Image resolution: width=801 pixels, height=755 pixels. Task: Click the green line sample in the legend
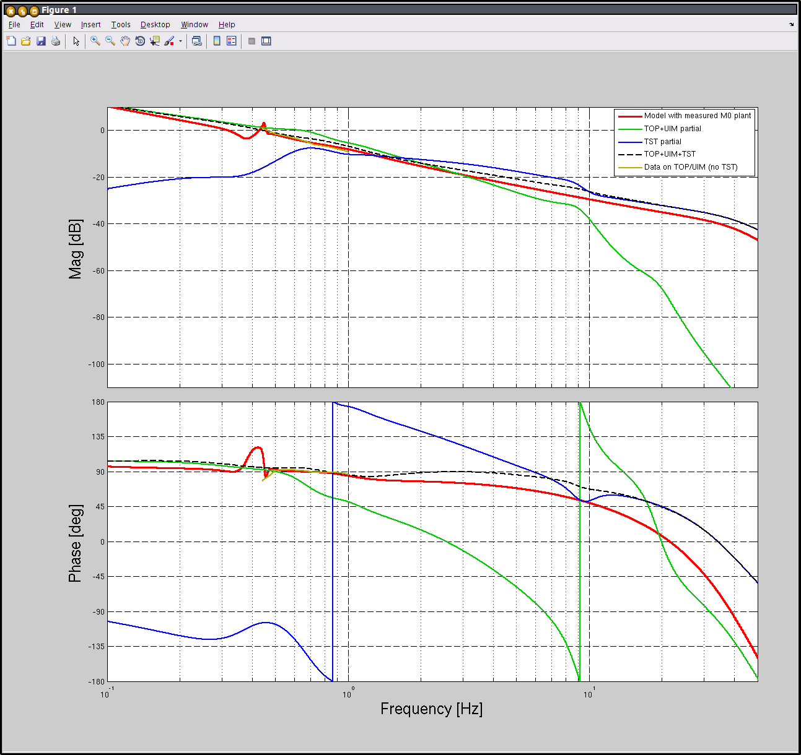click(629, 129)
